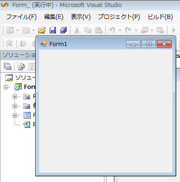Click the New Project toolbar icon
The image size is (180, 182).
pos(10,30)
